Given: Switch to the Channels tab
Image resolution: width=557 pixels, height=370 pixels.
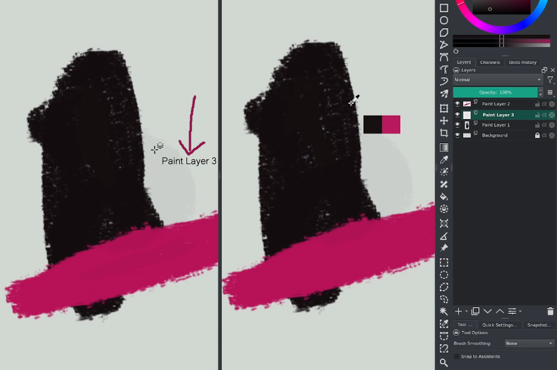Looking at the screenshot, I should 490,62.
